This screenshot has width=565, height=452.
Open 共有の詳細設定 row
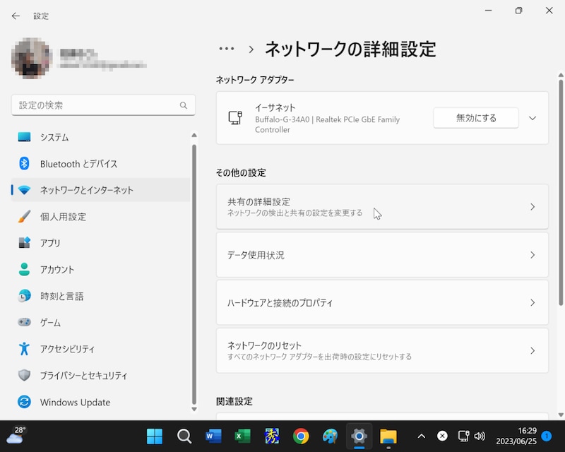point(381,207)
